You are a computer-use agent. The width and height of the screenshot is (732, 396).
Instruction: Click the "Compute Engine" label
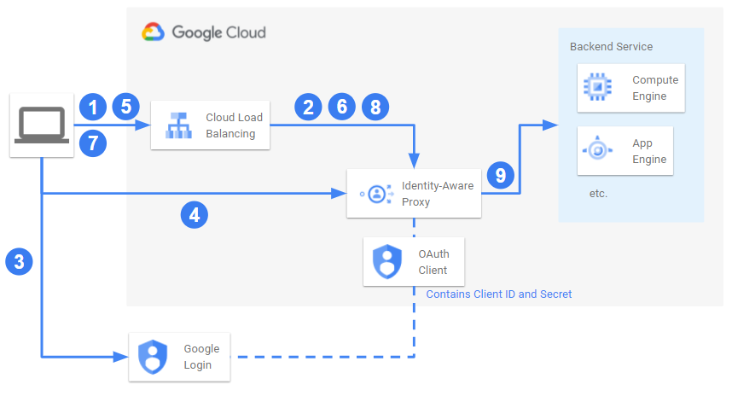point(655,88)
